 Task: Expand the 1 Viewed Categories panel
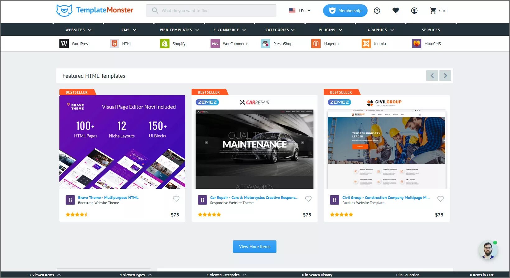point(226,275)
